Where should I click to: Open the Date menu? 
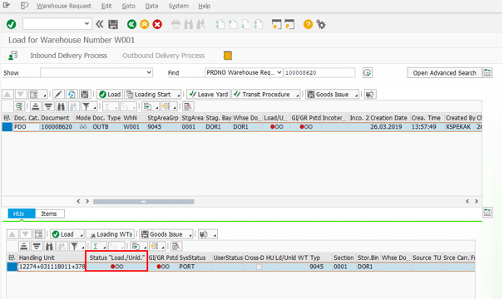click(151, 6)
